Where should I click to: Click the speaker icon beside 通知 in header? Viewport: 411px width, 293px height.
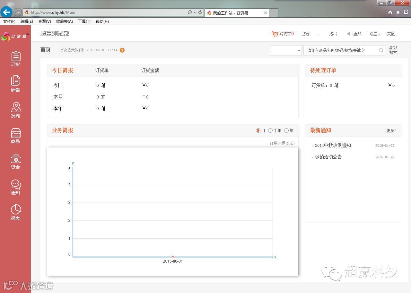click(x=349, y=34)
